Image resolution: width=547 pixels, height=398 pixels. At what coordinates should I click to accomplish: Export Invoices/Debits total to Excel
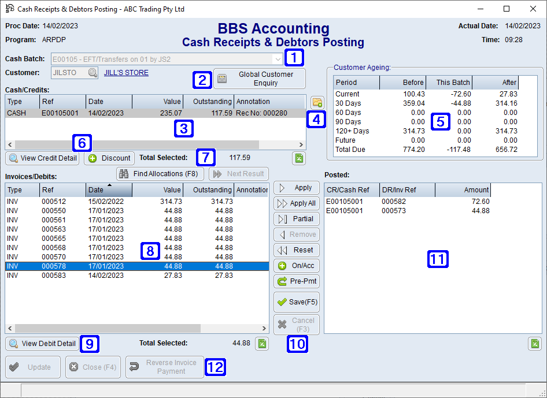click(261, 343)
